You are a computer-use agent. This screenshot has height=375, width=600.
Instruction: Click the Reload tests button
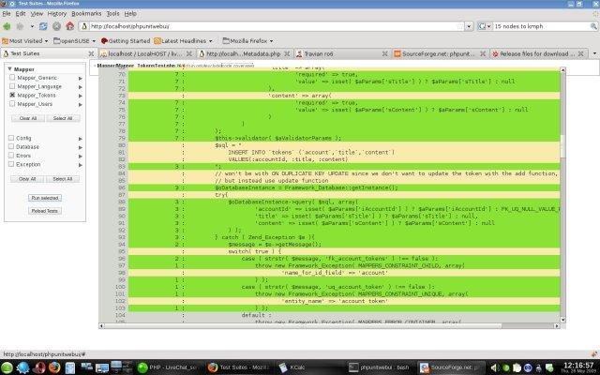point(45,211)
